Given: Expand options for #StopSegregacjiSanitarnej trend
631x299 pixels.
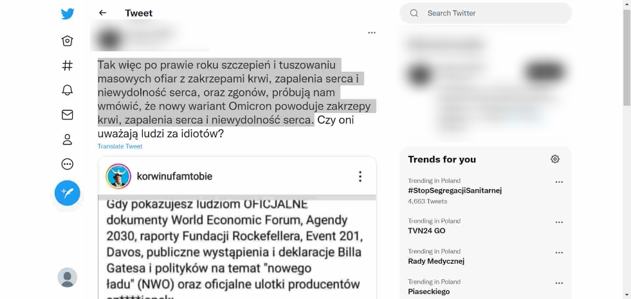Looking at the screenshot, I should (x=559, y=182).
